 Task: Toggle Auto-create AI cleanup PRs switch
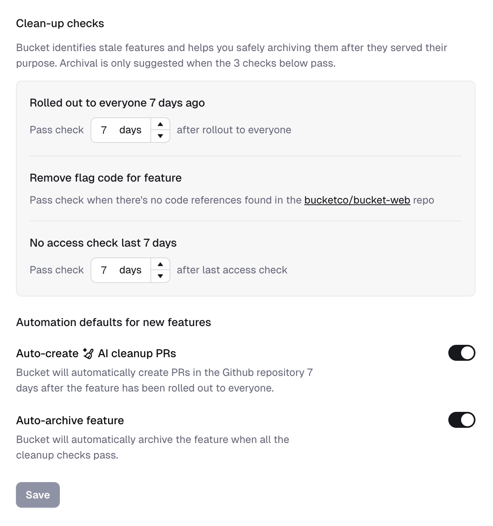[x=461, y=353]
